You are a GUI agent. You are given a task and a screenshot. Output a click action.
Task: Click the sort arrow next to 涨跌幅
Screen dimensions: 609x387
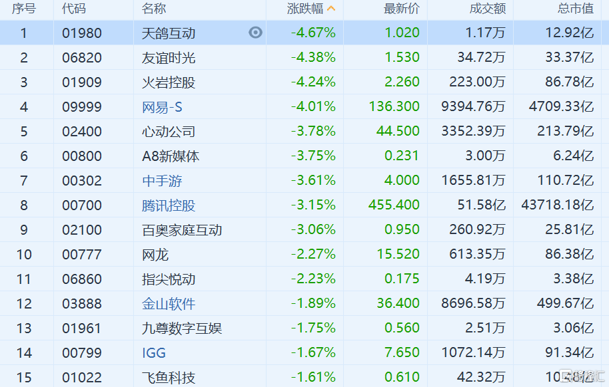(332, 9)
